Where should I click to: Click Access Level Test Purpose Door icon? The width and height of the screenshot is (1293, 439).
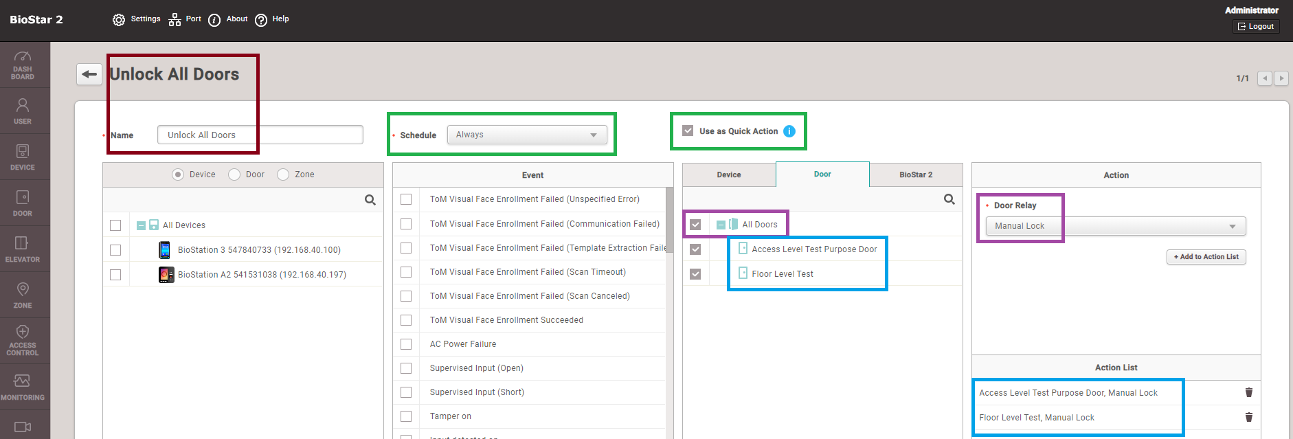click(743, 249)
